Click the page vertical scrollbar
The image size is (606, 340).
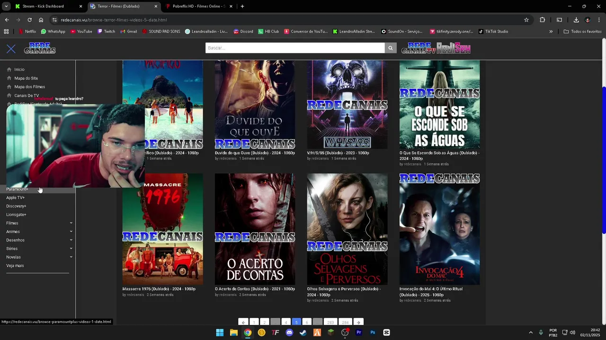pyautogui.click(x=603, y=161)
